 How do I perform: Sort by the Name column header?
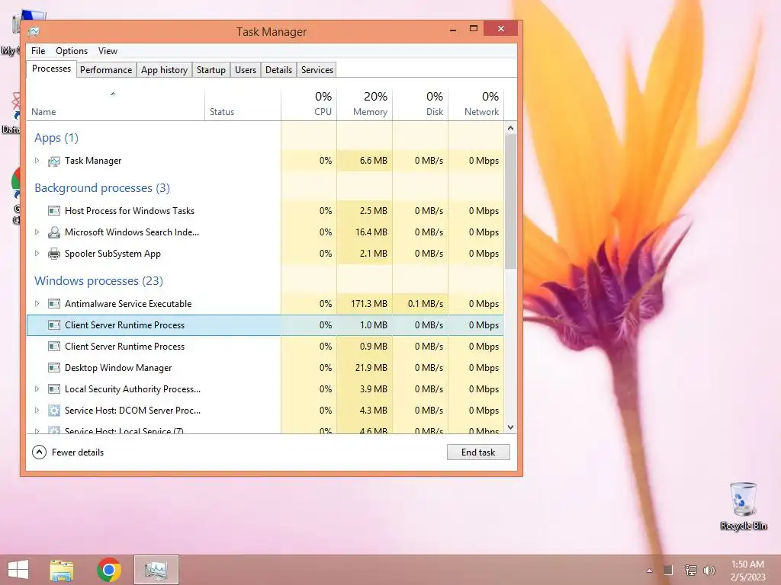pyautogui.click(x=115, y=104)
